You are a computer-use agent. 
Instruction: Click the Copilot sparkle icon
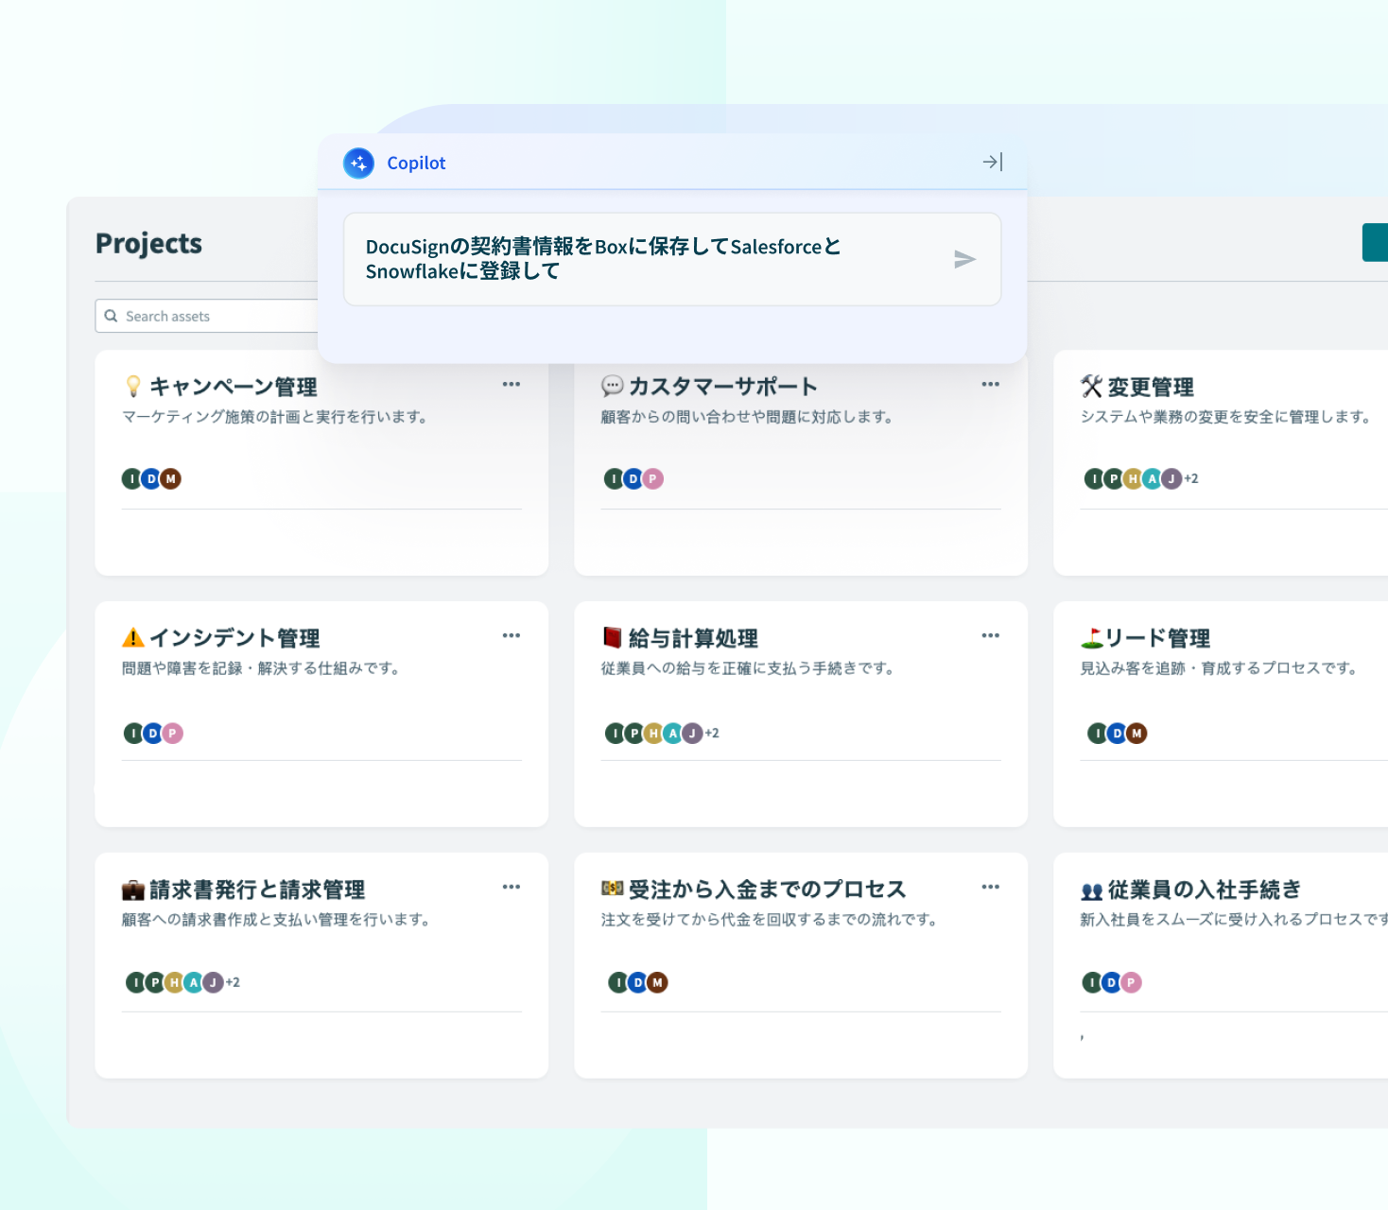pyautogui.click(x=358, y=163)
